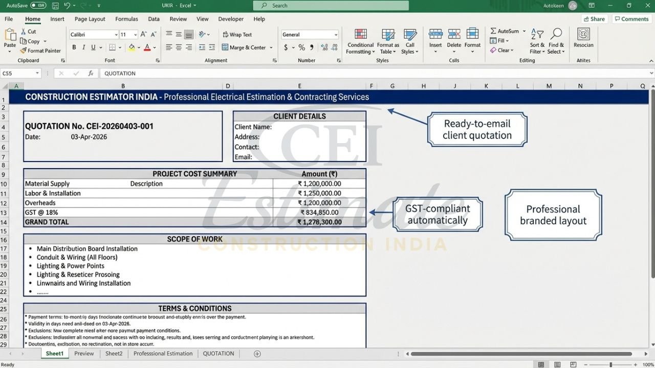Click the Share button
Viewport: 655px width, 368px height.
(x=594, y=19)
